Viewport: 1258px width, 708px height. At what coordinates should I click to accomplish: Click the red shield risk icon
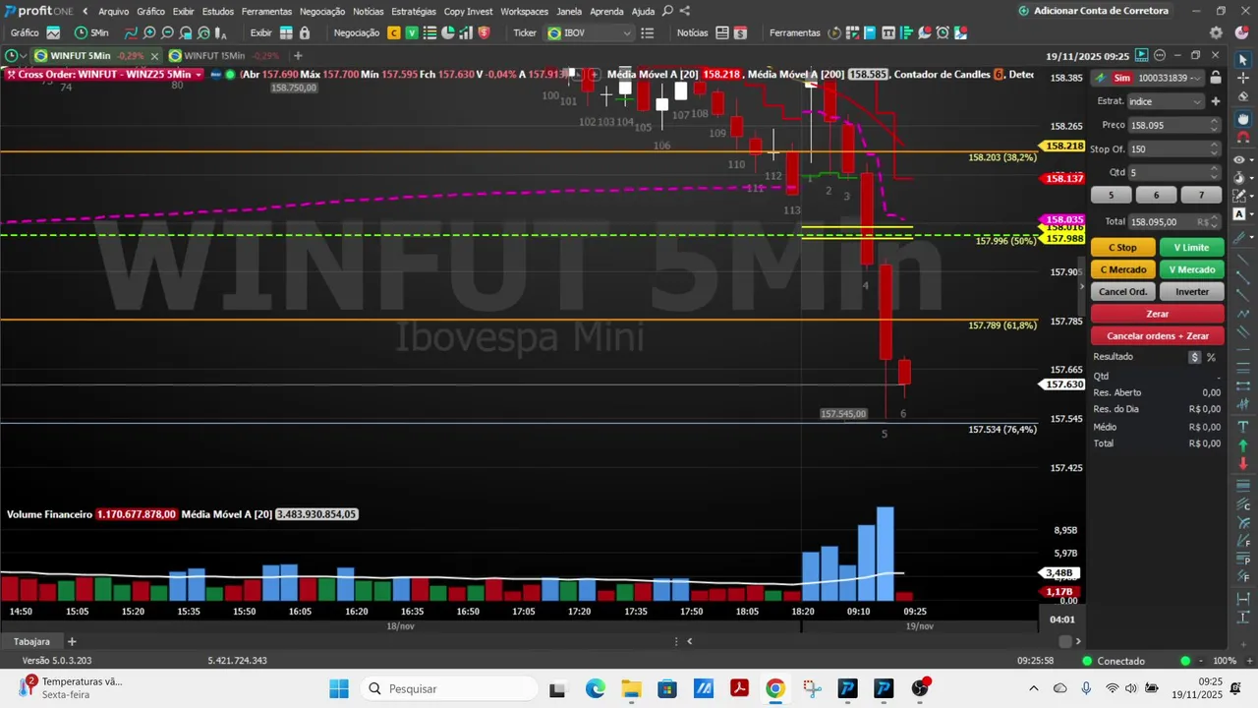tap(484, 32)
